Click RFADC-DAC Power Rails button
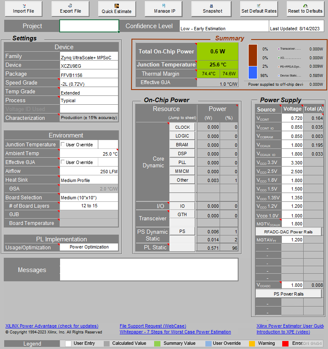Image resolution: width=328 pixels, height=349 pixels. pos(289,232)
